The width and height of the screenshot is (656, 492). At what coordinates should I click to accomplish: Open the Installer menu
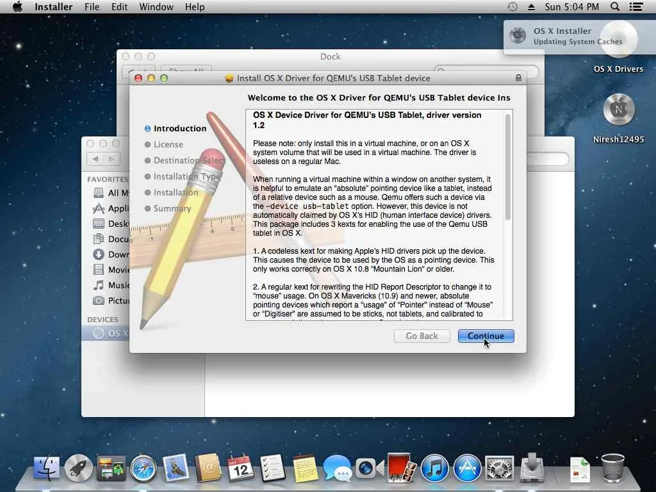tap(54, 6)
